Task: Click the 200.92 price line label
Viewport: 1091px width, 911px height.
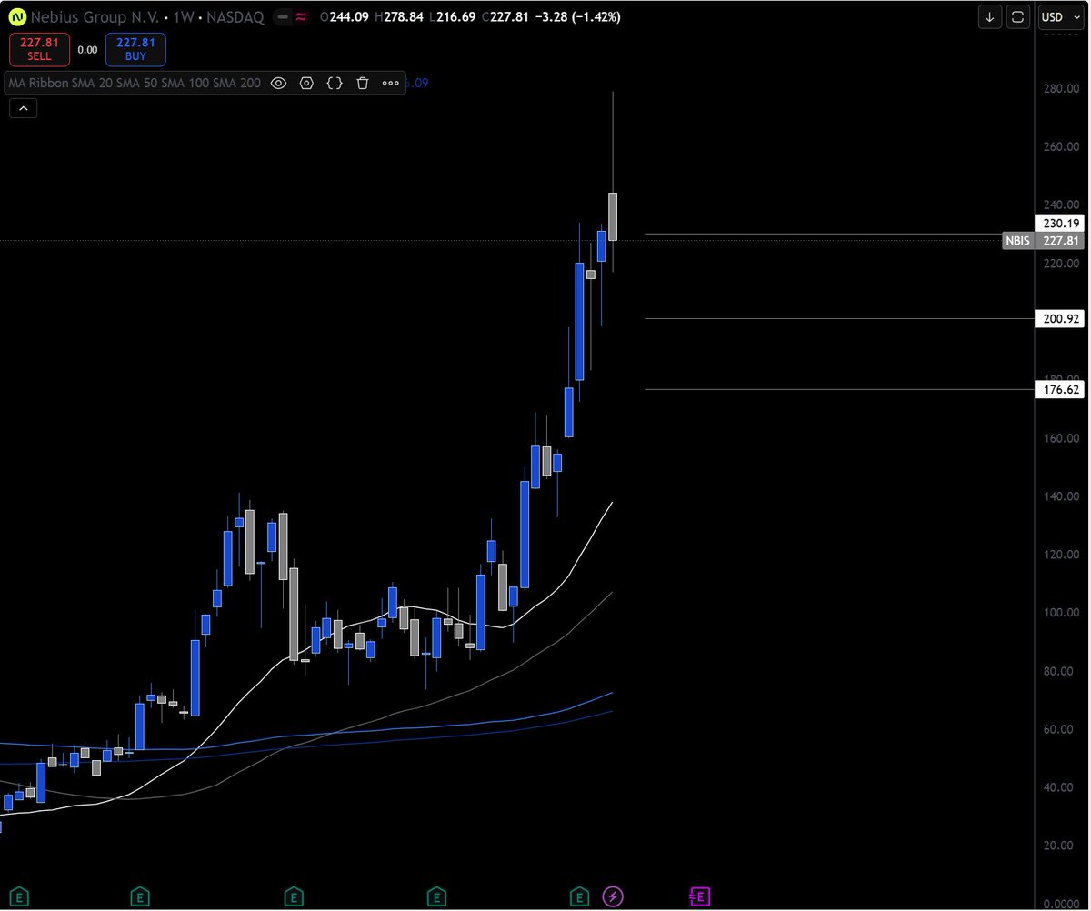Action: click(1061, 318)
